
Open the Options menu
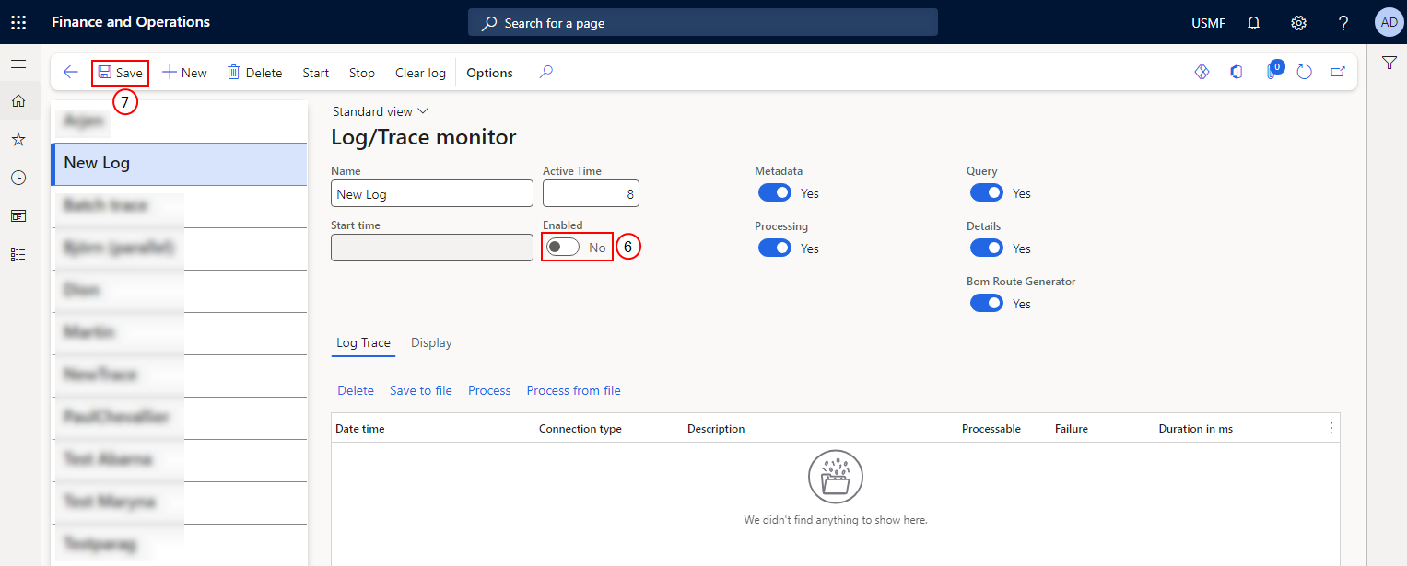489,73
